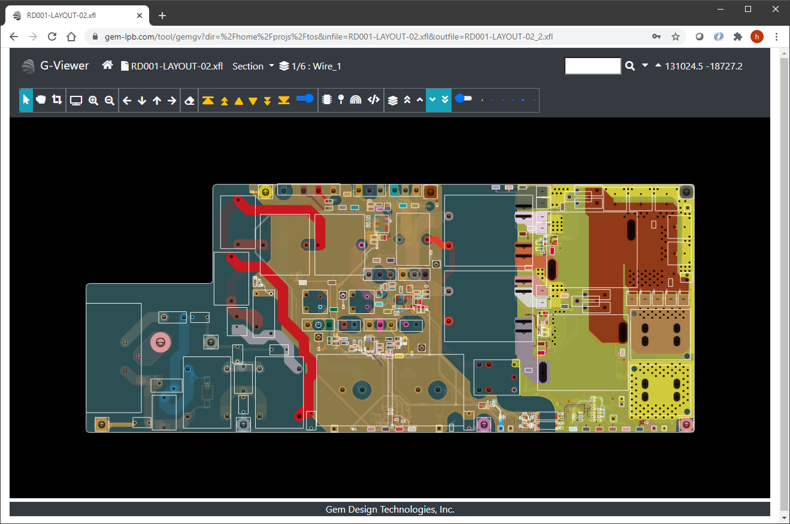Click the search input field

(592, 66)
